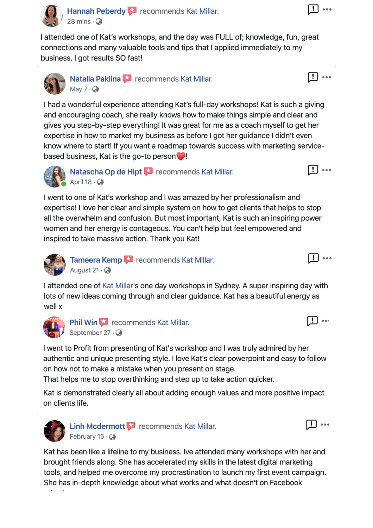
Task: Click public globe icon beside May 7
Action: point(95,89)
